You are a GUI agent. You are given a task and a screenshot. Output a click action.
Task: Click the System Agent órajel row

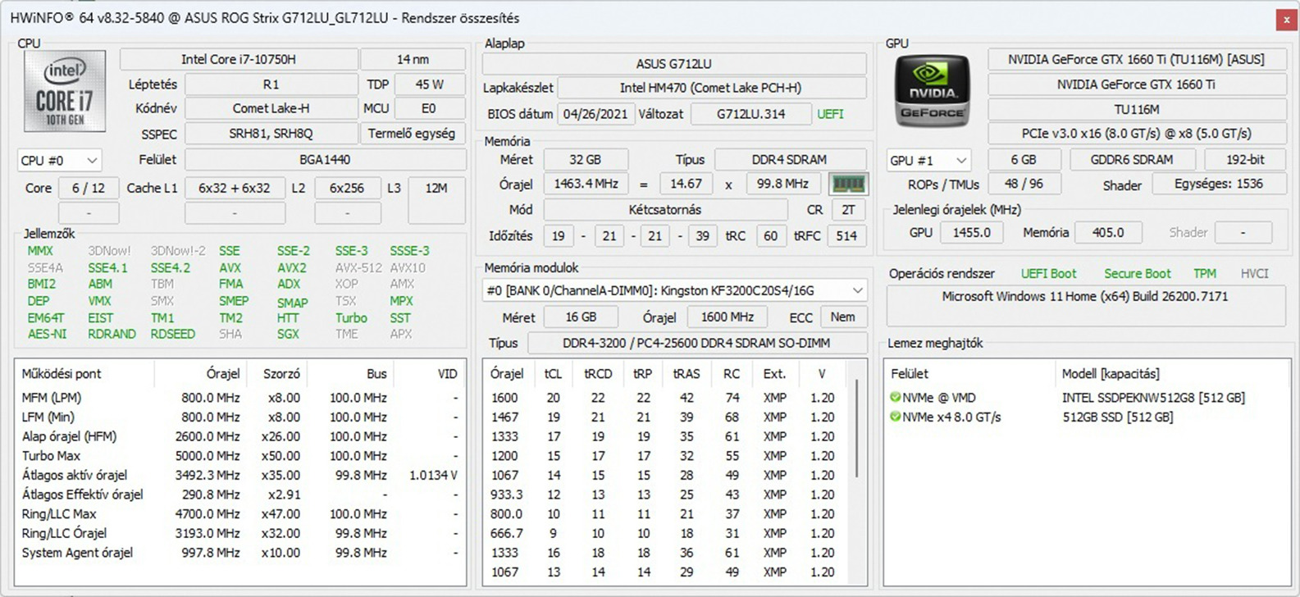(239, 553)
